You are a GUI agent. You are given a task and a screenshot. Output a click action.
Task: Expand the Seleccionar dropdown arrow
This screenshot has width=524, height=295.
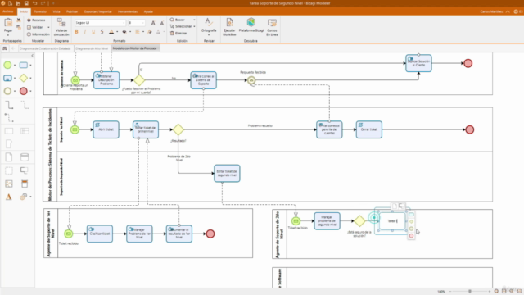click(194, 26)
